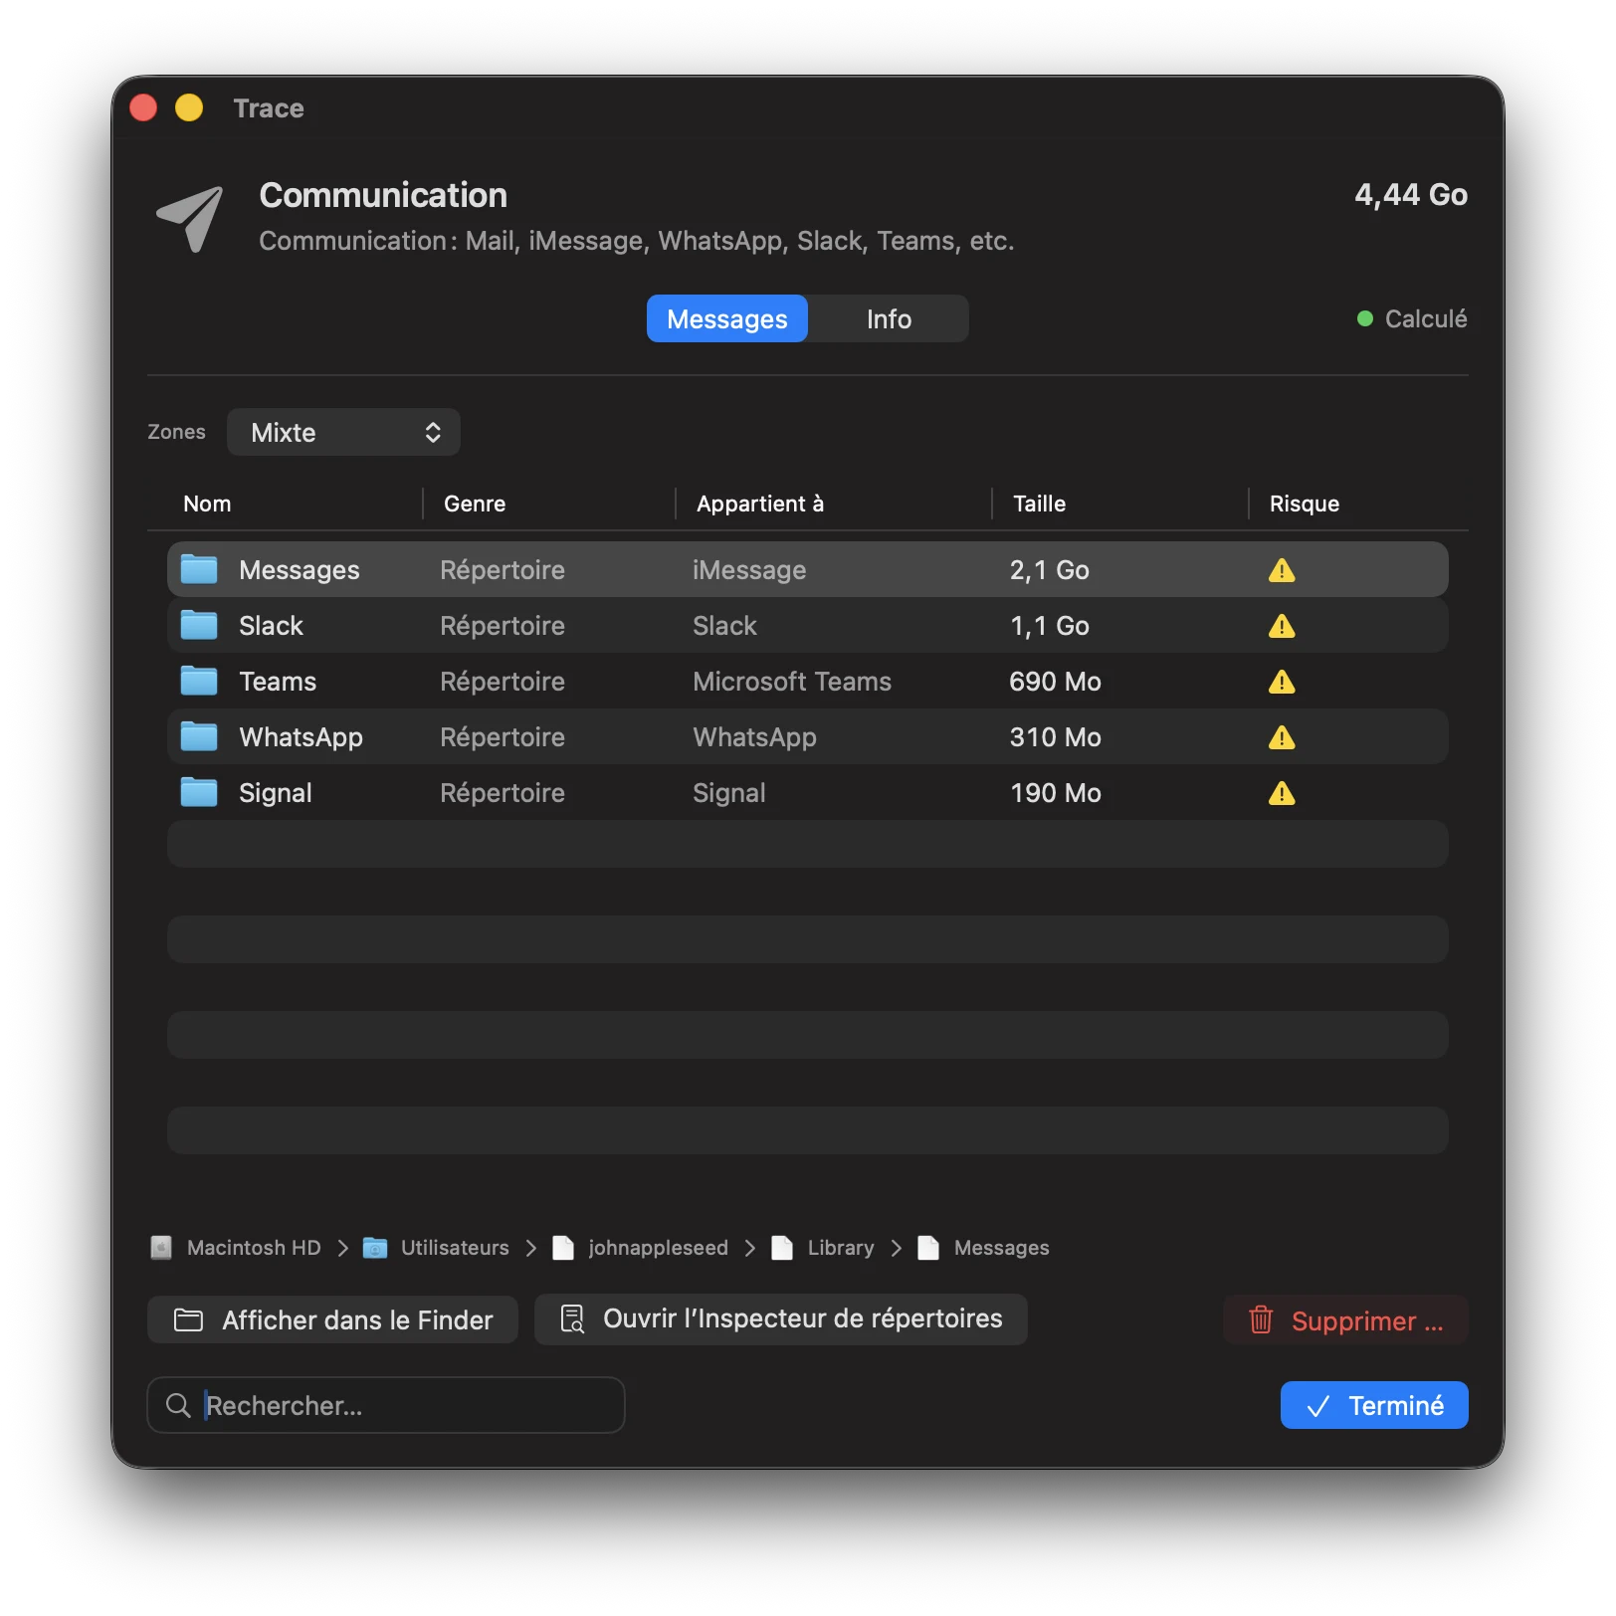This screenshot has height=1616, width=1616.
Task: Select the Teams row name
Action: pos(278,682)
